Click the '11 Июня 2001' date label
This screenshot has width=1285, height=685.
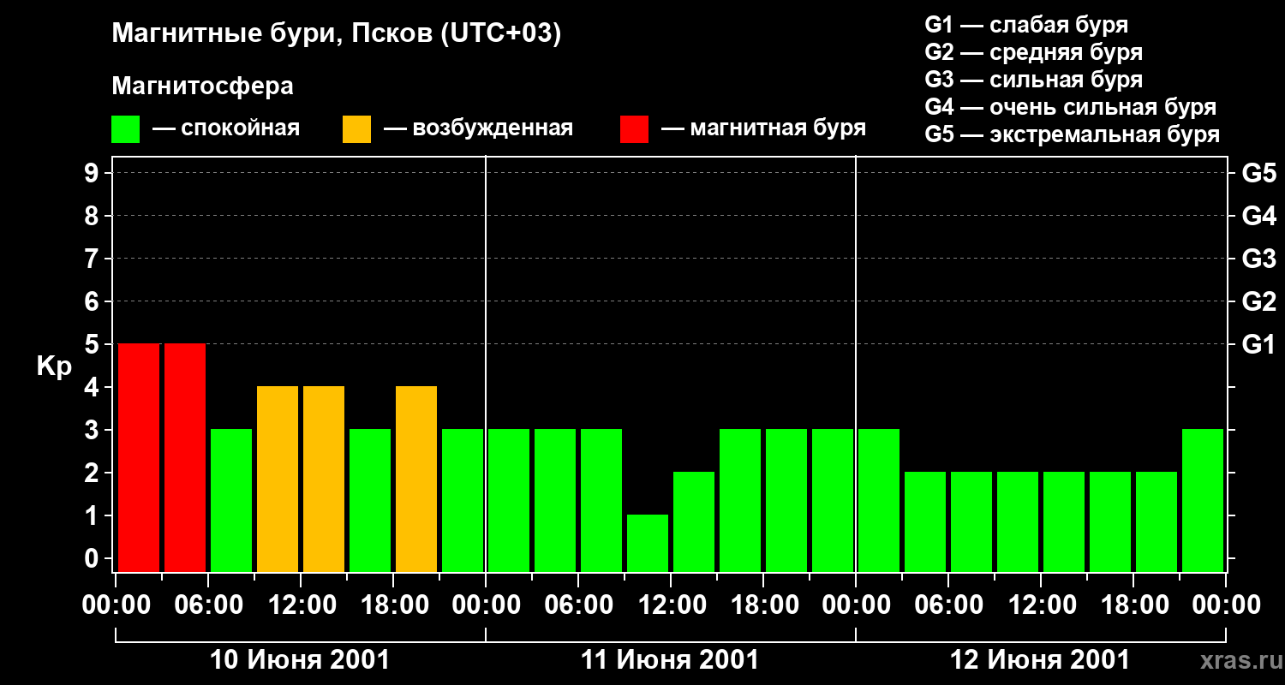[670, 660]
